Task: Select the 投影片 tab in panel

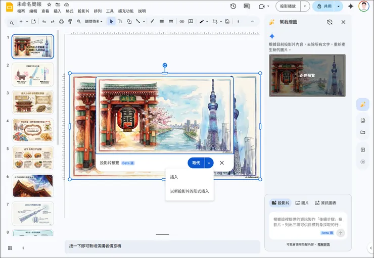Action: point(280,203)
